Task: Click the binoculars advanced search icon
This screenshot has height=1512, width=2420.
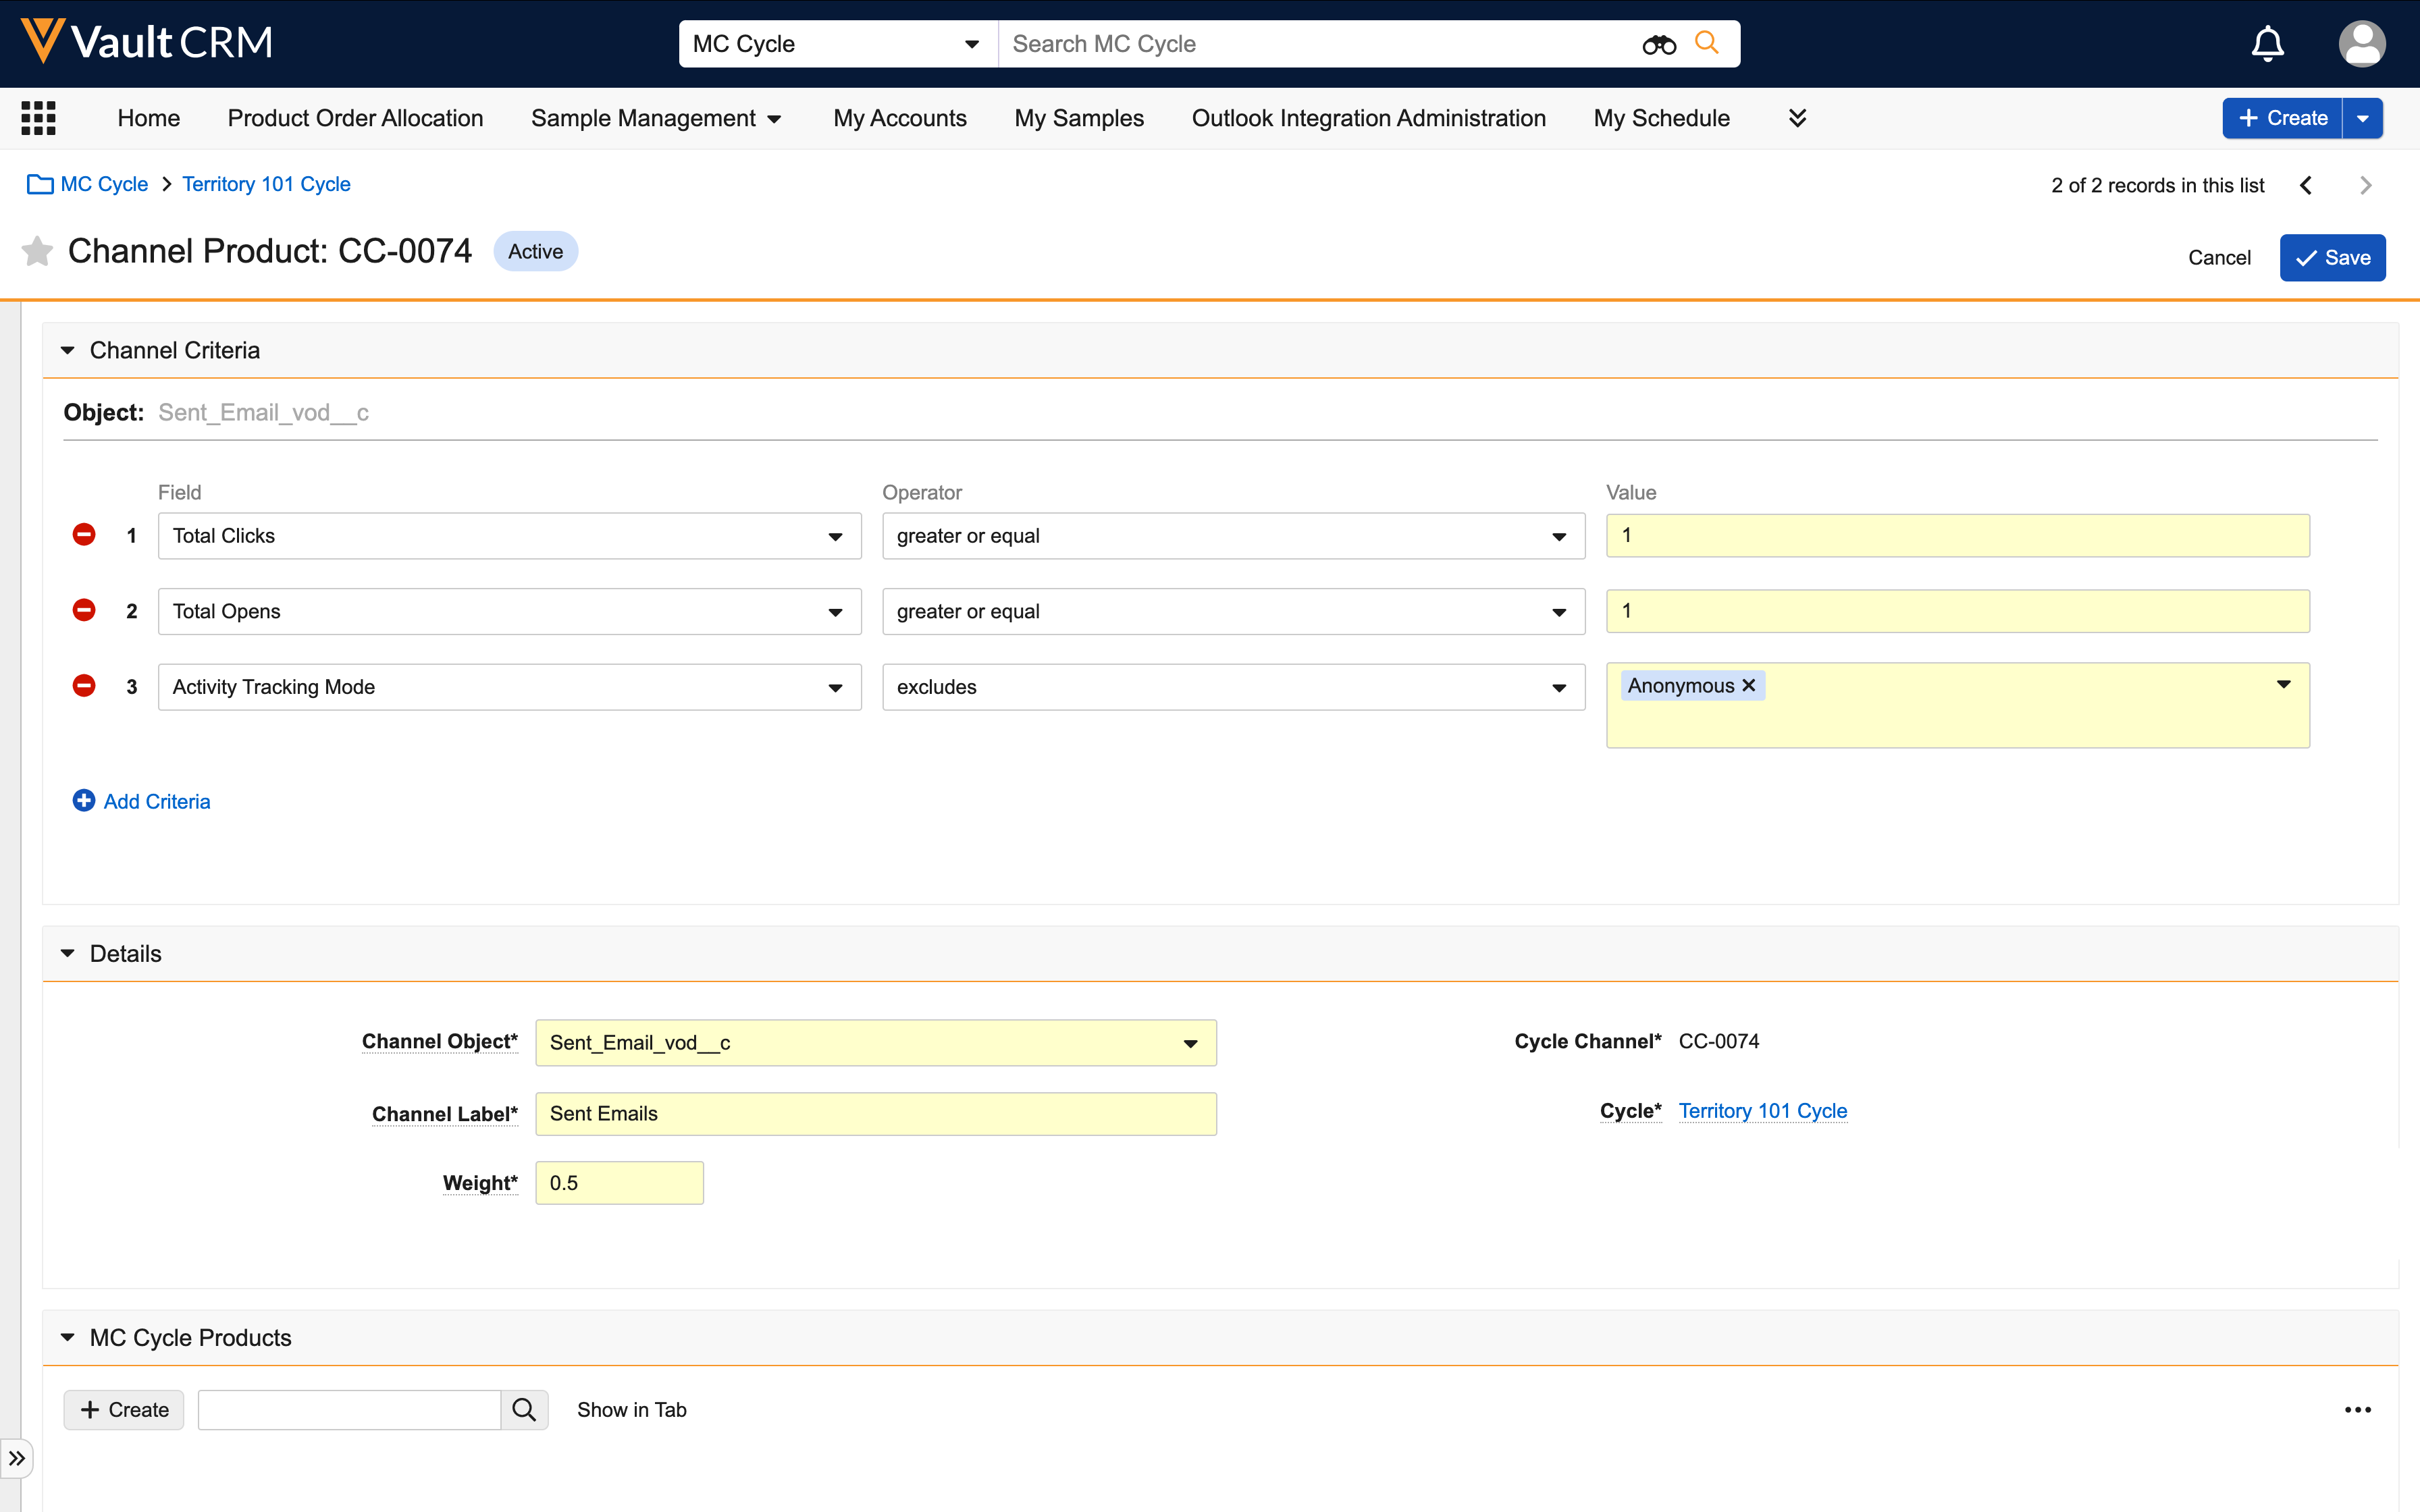Action: point(1658,44)
